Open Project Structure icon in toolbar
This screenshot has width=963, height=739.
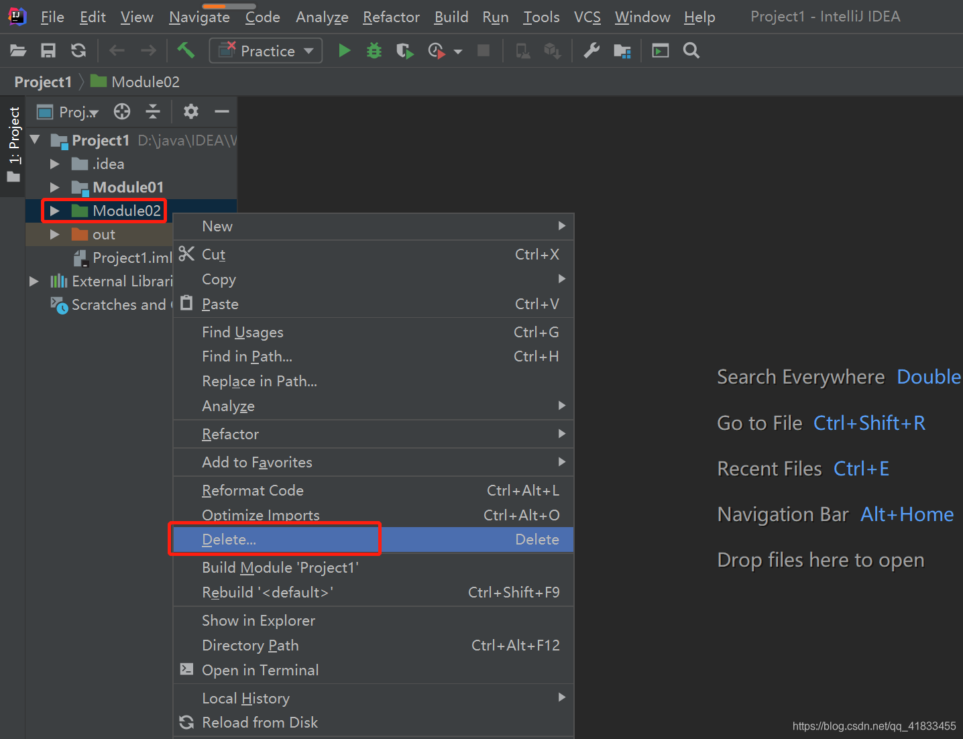pyautogui.click(x=622, y=51)
